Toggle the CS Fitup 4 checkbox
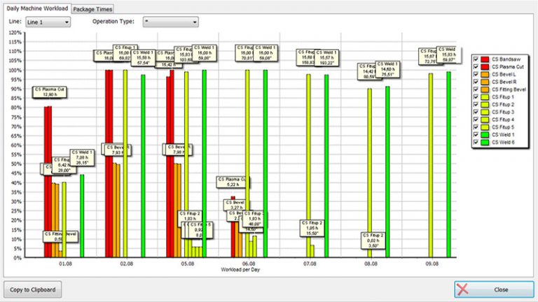Viewport: 538px width, 302px height. [476, 119]
